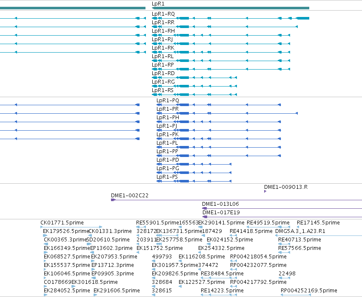Click the LpR1-RS transcript label
The width and height of the screenshot is (362, 297).
[162, 90]
